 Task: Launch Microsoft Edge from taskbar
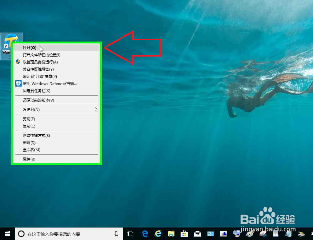(x=145, y=234)
